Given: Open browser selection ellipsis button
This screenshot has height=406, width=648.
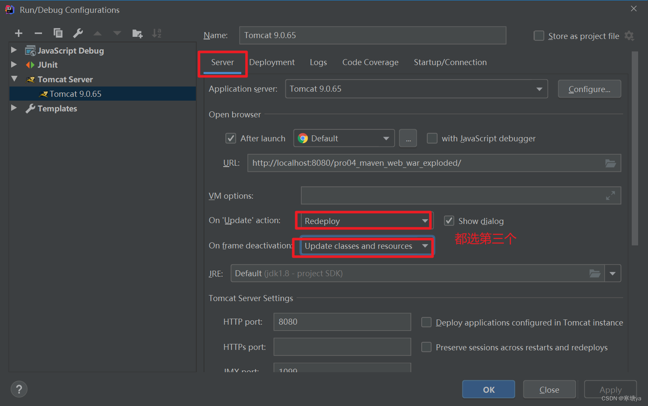Looking at the screenshot, I should pyautogui.click(x=408, y=138).
